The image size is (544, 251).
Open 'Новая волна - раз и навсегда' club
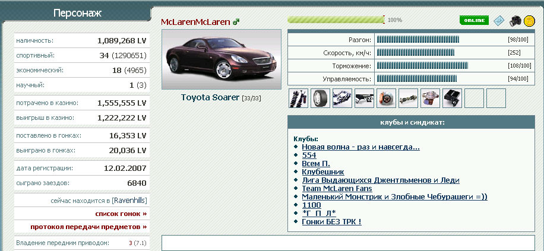click(x=360, y=147)
